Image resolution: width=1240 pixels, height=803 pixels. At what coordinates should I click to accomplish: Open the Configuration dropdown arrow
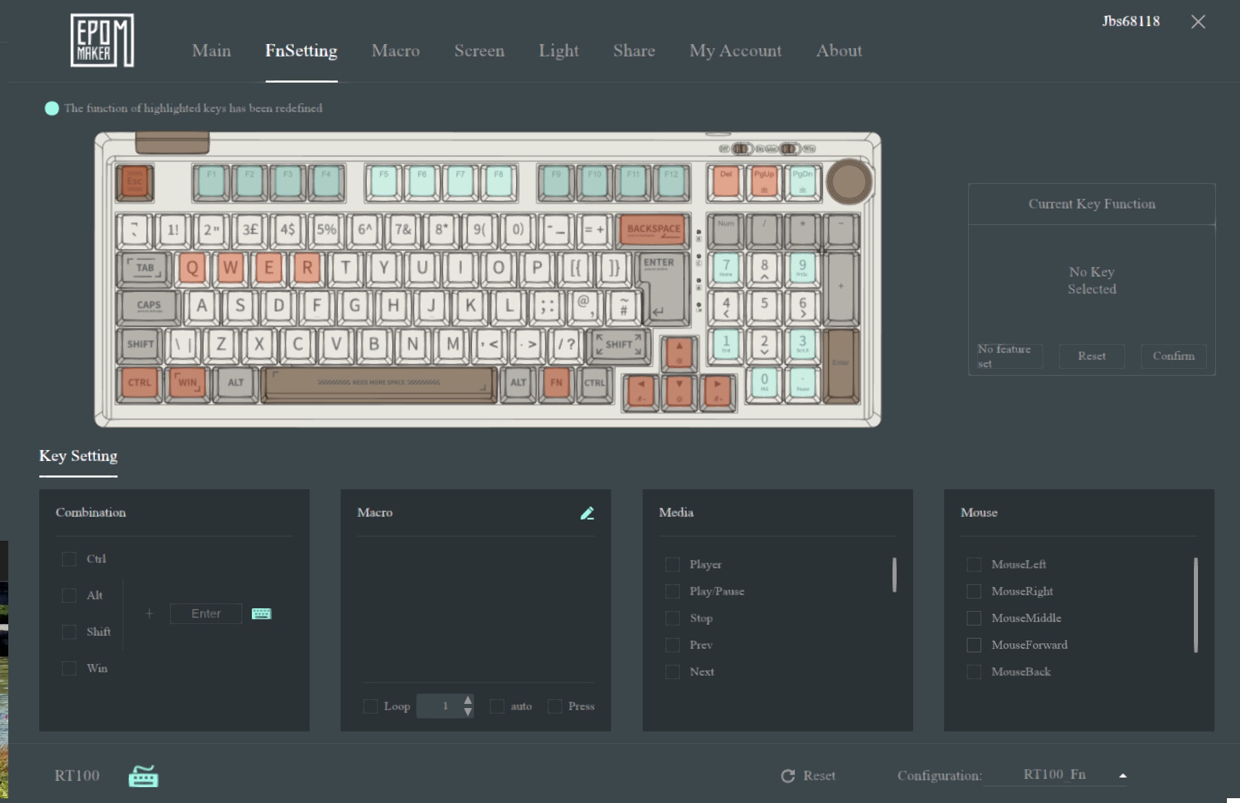coord(1123,775)
